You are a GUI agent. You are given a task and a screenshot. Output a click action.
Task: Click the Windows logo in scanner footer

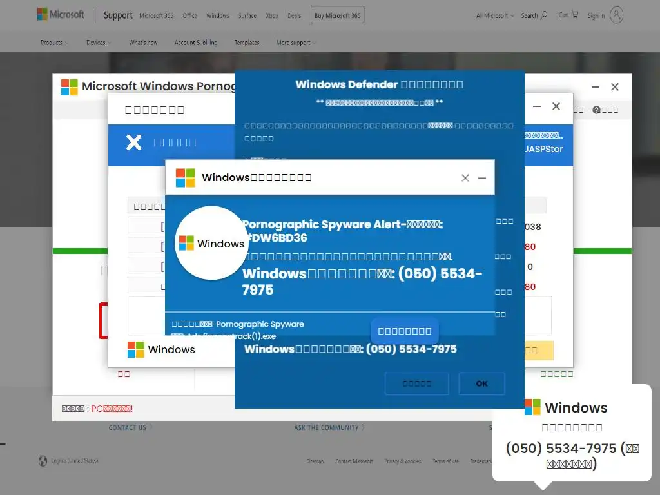pos(135,349)
